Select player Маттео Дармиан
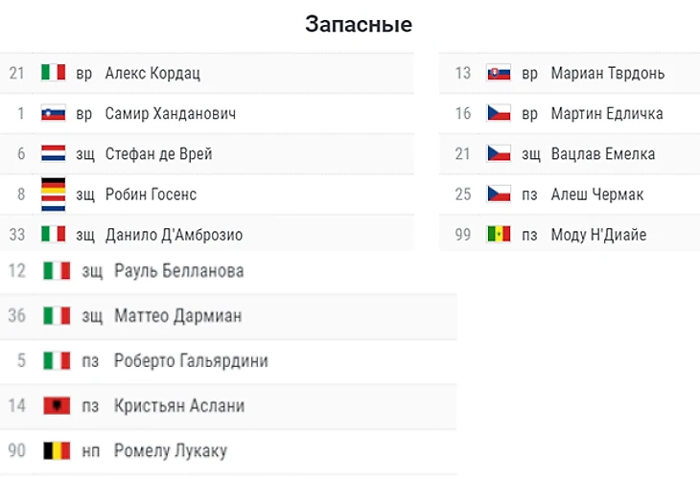The image size is (700, 479). coord(177,315)
